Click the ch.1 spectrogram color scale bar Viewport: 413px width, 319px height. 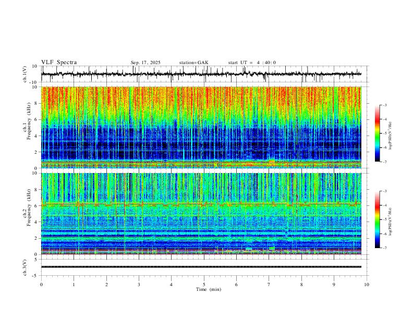[x=377, y=133]
